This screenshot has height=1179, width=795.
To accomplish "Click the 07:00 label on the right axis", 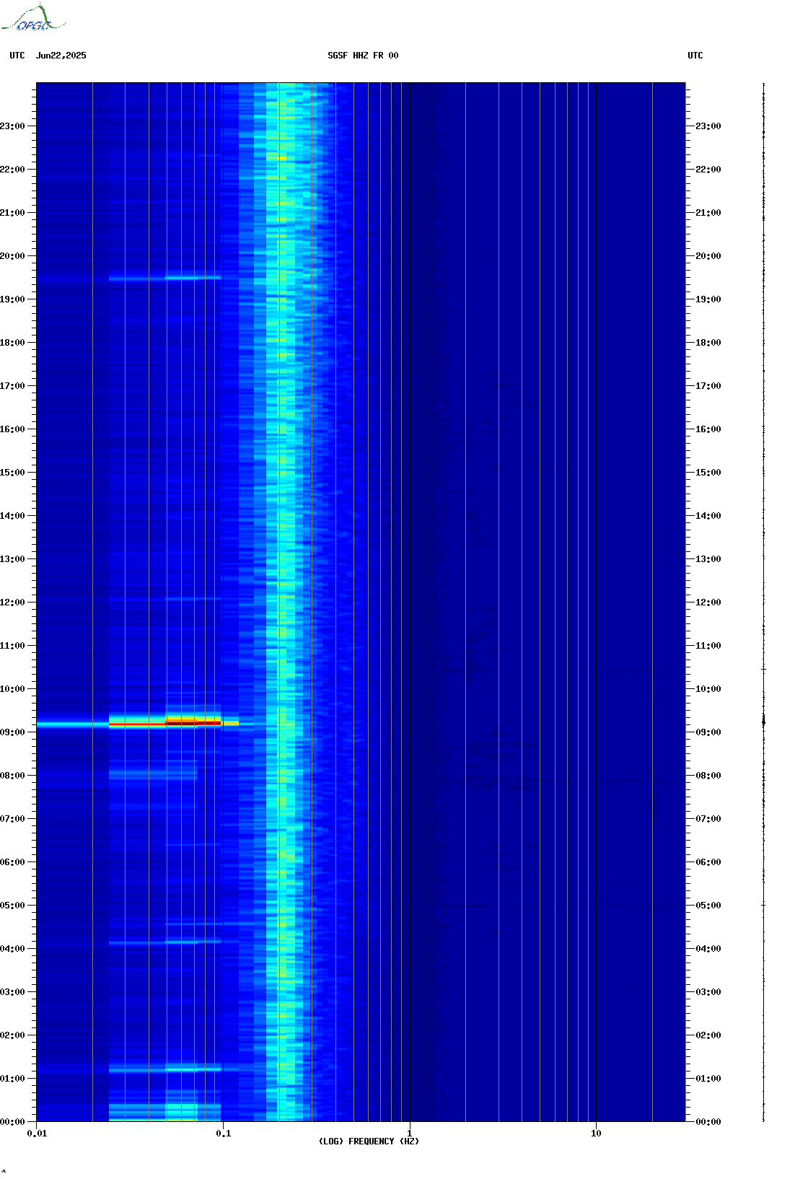I will pos(708,819).
